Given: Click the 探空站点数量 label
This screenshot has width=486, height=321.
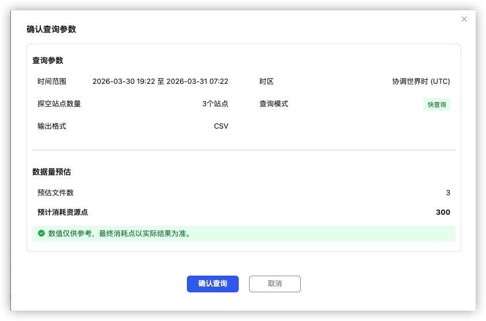Looking at the screenshot, I should point(59,104).
